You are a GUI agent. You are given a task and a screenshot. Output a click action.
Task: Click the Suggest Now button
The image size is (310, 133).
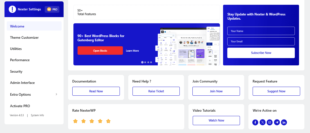[x=276, y=91]
